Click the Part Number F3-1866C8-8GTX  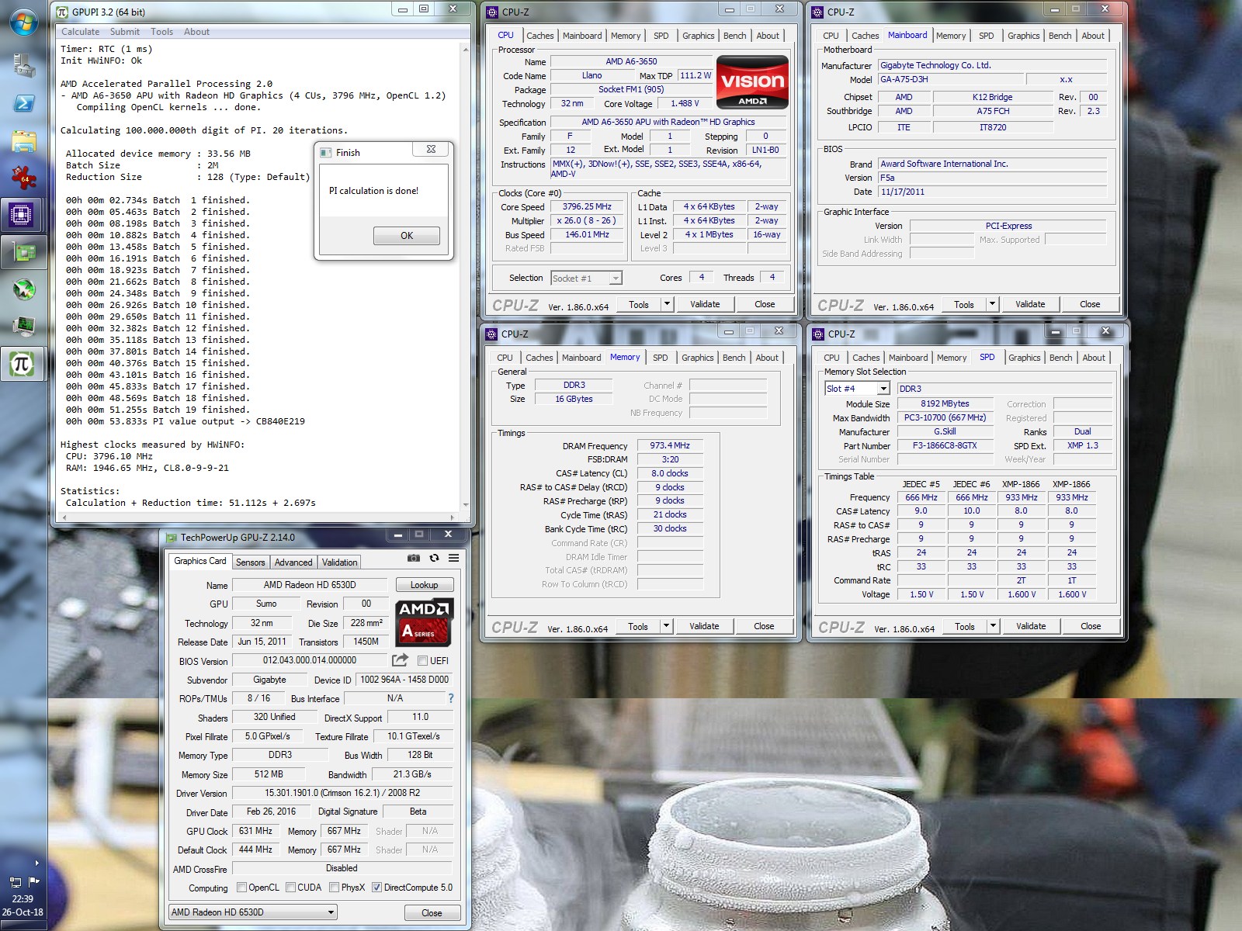[x=945, y=445]
